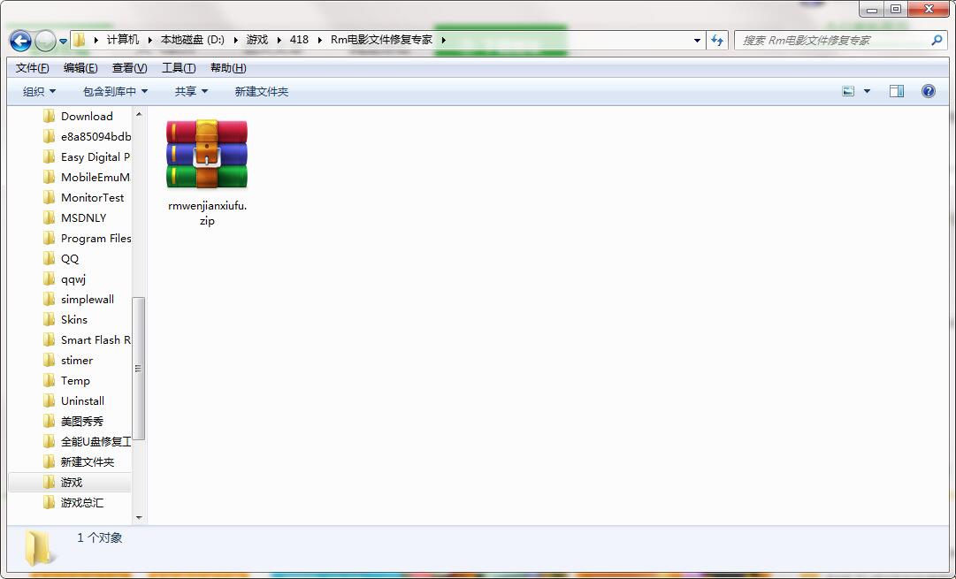
Task: Click the search magnifier icon
Action: [x=937, y=41]
